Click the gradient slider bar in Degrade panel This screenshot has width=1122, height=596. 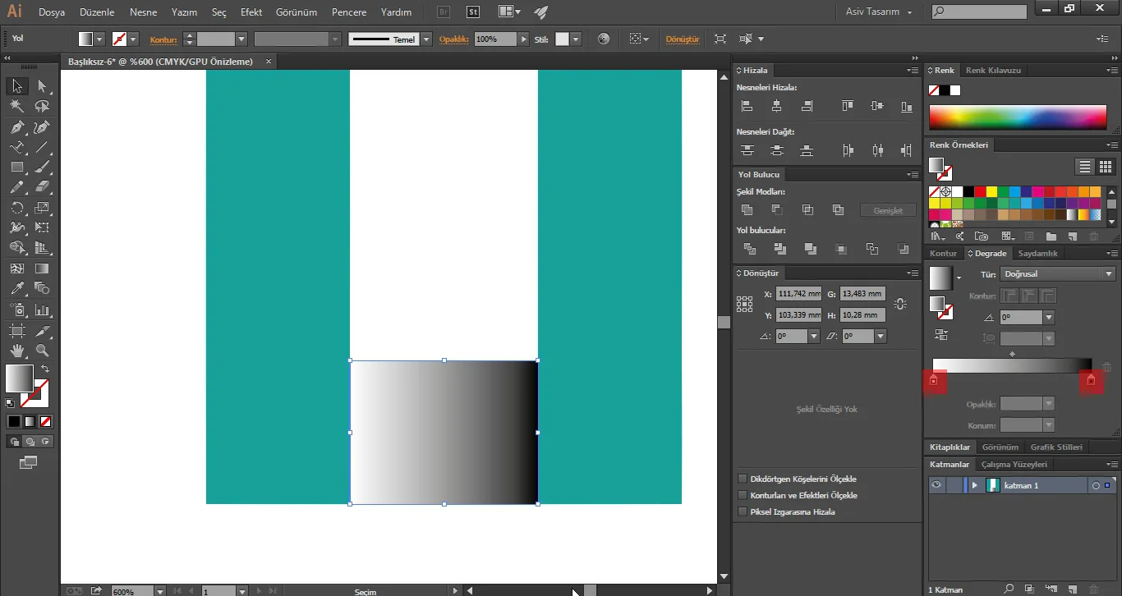tap(1012, 365)
